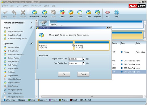Screen dimensions: 147x105
Task: Click the dialog's question mark help button
Action: click(107, 28)
